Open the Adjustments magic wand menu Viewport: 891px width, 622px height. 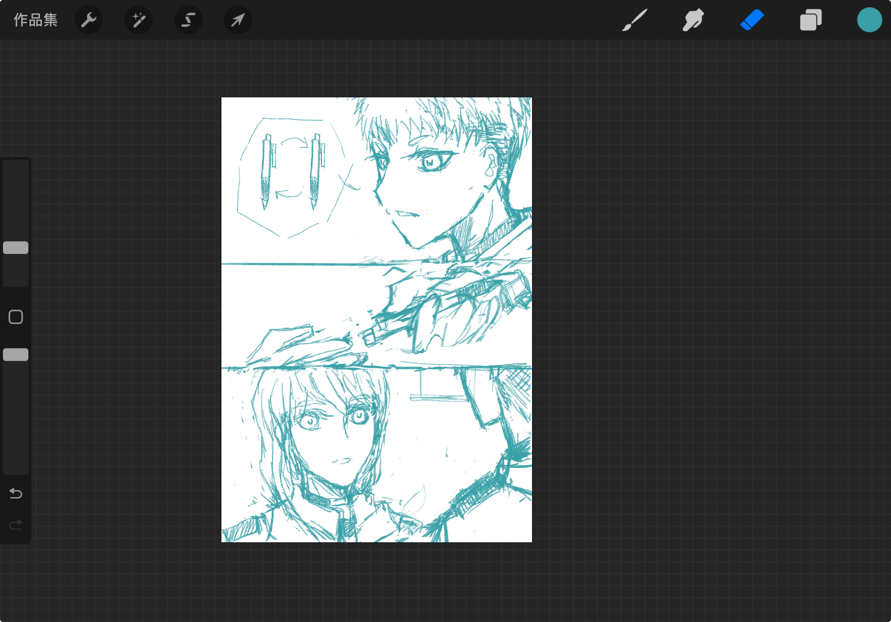[x=138, y=20]
